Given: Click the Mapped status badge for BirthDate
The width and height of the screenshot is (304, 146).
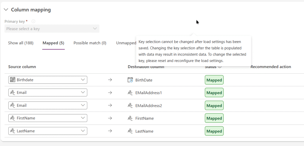Looking at the screenshot, I should [x=214, y=80].
